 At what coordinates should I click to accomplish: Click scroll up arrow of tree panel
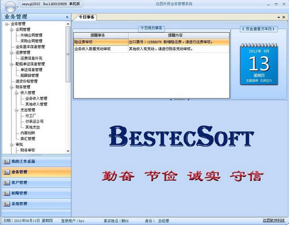pos(68,24)
